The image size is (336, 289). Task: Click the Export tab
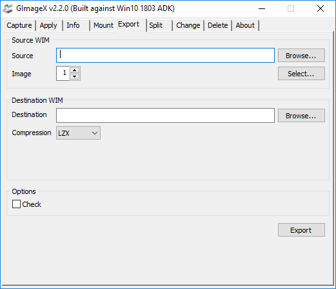[x=132, y=25]
